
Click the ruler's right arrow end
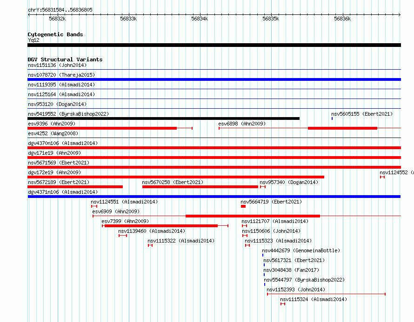tap(400, 15)
